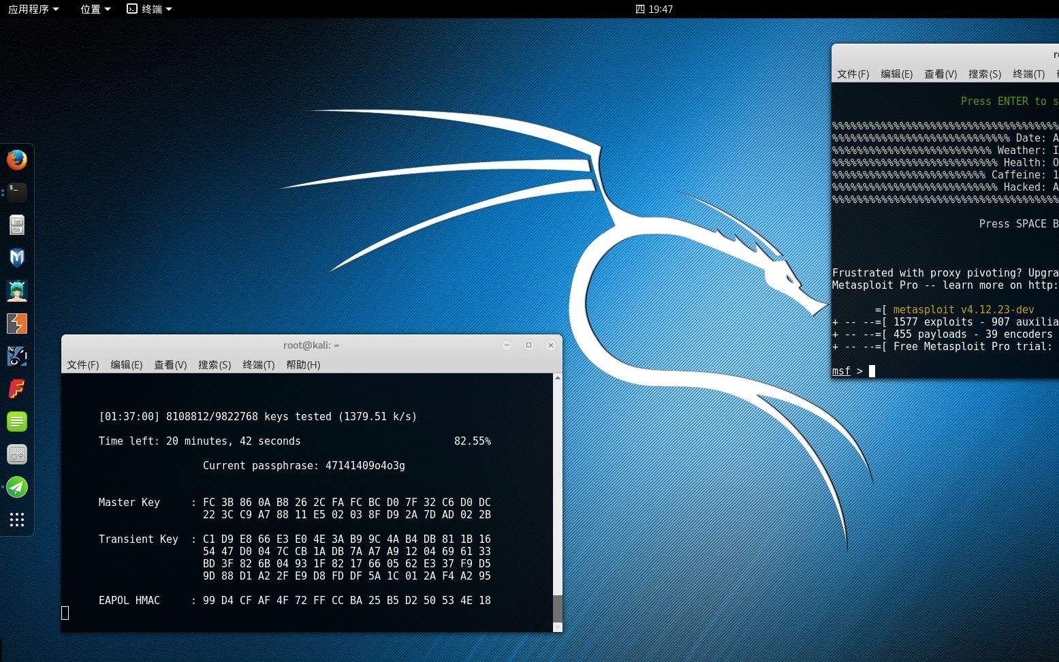Click the 'Hacked:' banner line
This screenshot has width=1059, height=662.
[945, 187]
